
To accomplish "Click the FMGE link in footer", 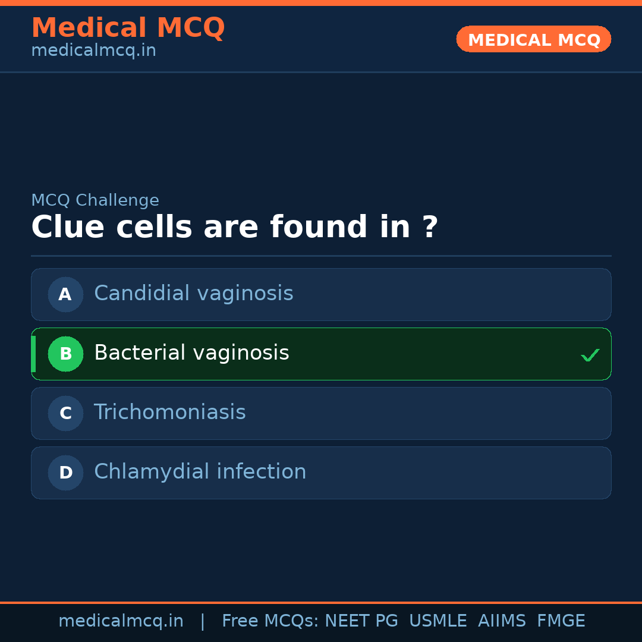I will pyautogui.click(x=561, y=621).
